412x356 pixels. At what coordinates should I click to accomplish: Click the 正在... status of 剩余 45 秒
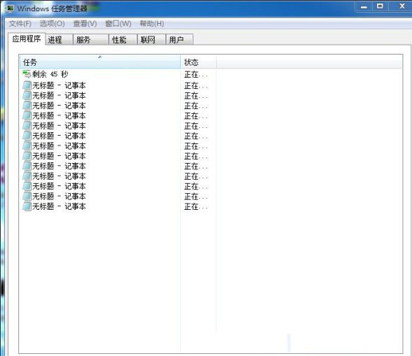point(195,75)
